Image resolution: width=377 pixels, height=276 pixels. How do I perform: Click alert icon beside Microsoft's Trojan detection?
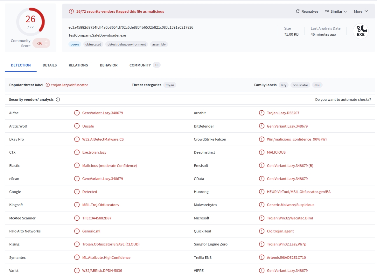pyautogui.click(x=262, y=218)
